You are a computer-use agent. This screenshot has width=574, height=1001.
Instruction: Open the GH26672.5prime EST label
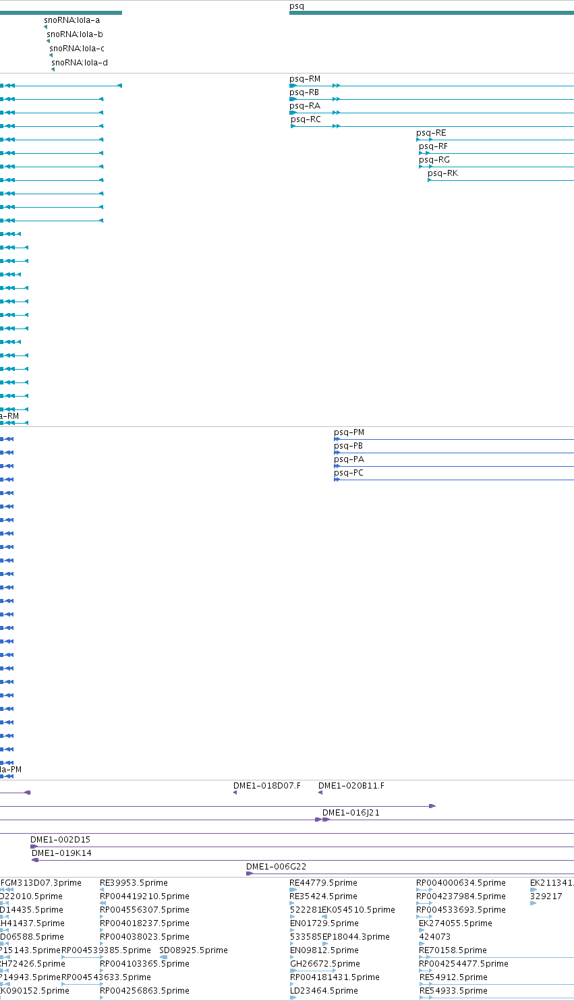click(x=325, y=964)
